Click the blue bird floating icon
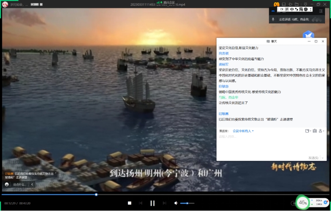 (308, 34)
